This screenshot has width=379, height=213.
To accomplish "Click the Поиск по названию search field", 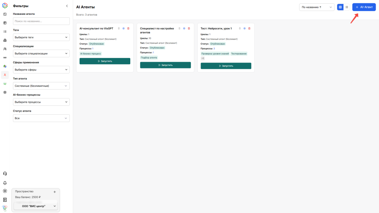I will (x=41, y=21).
